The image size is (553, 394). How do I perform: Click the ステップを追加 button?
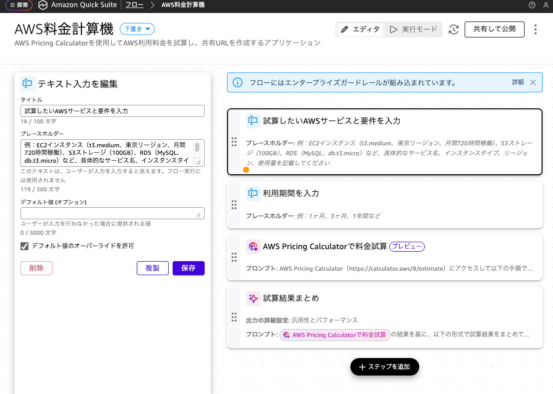[x=384, y=367]
